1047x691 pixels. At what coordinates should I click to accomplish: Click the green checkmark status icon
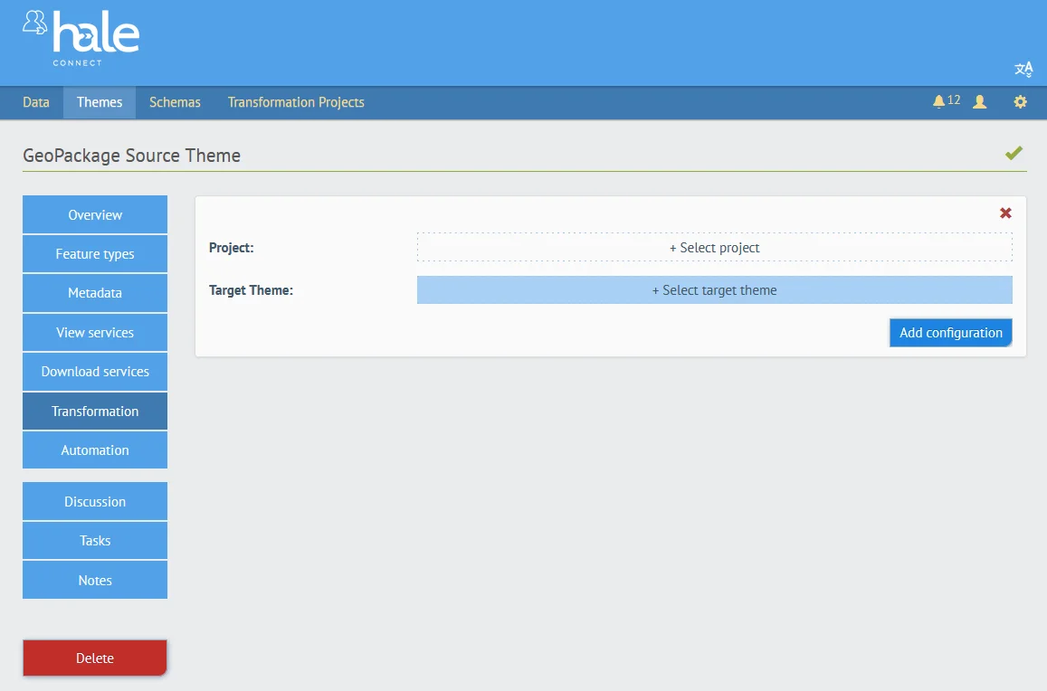pyautogui.click(x=1014, y=153)
